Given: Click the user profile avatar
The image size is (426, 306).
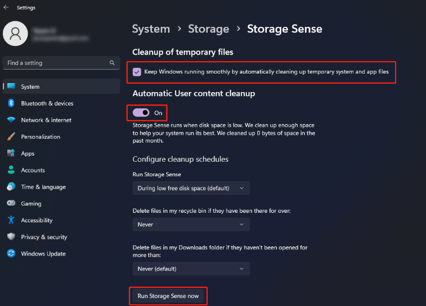Looking at the screenshot, I should pos(15,34).
